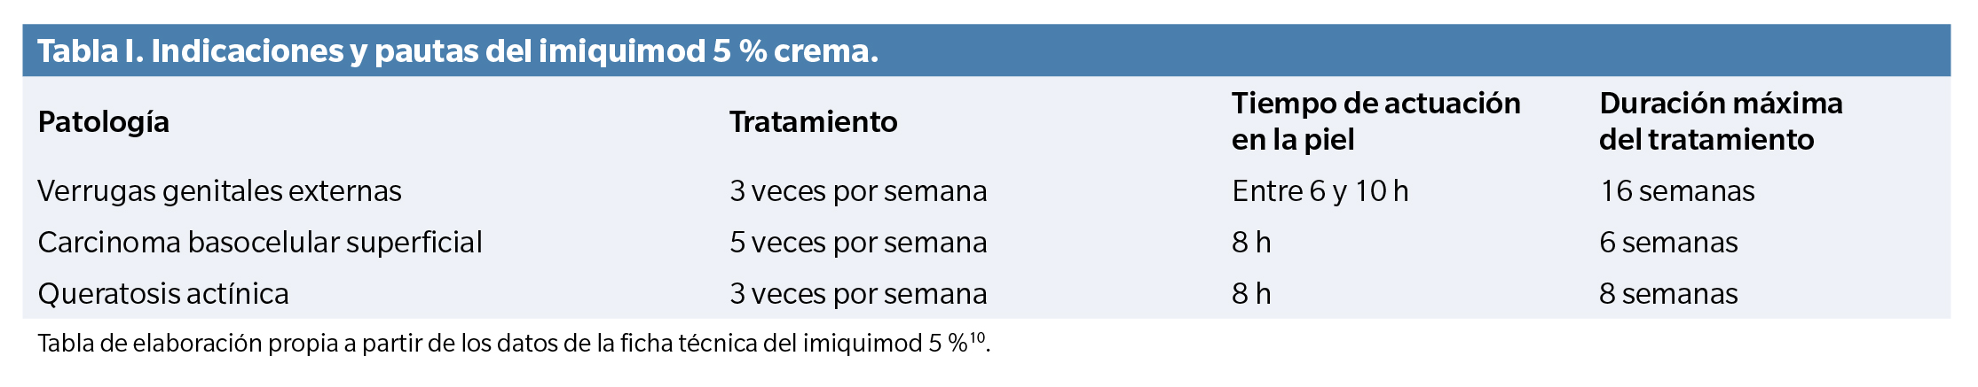Open superscript reference 10 in the footnote
Viewport: 1978px width, 387px height.
point(977,337)
